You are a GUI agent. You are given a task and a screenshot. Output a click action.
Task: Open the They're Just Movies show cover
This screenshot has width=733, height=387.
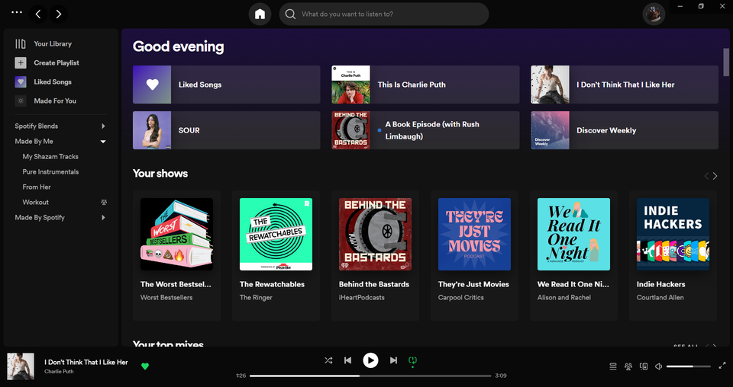(x=474, y=234)
